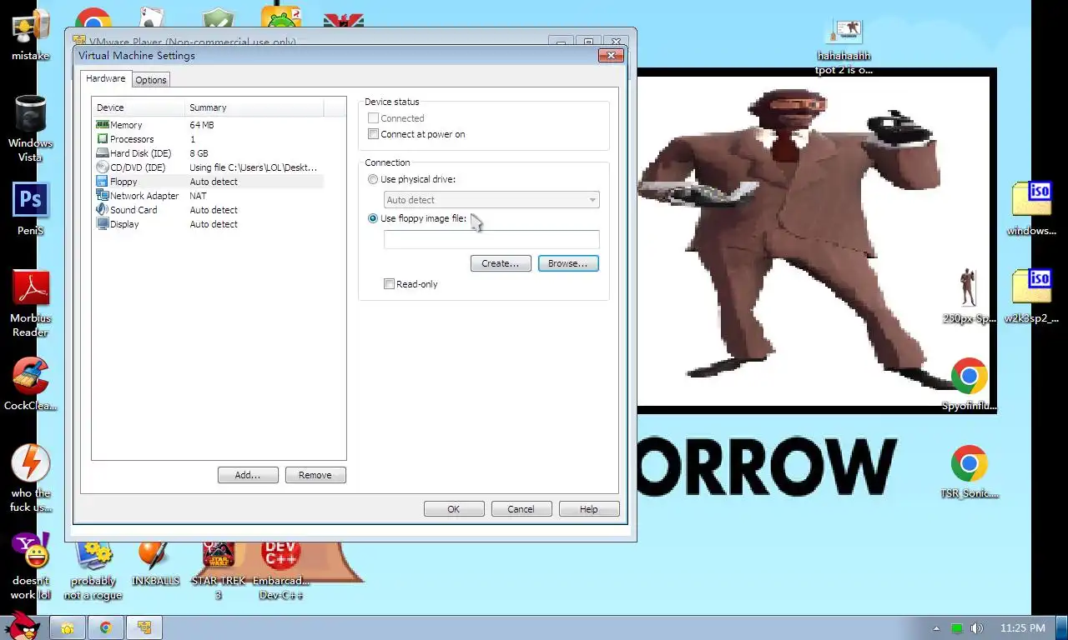The height and width of the screenshot is (640, 1068).
Task: Open the Help button
Action: pos(589,509)
